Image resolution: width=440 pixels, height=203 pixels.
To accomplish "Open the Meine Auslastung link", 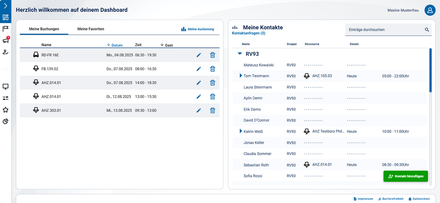I will pyautogui.click(x=197, y=29).
